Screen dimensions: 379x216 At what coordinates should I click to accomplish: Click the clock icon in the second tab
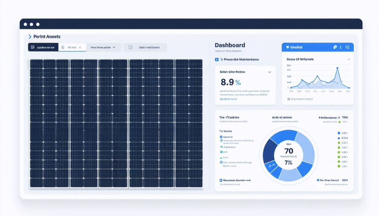(63, 47)
